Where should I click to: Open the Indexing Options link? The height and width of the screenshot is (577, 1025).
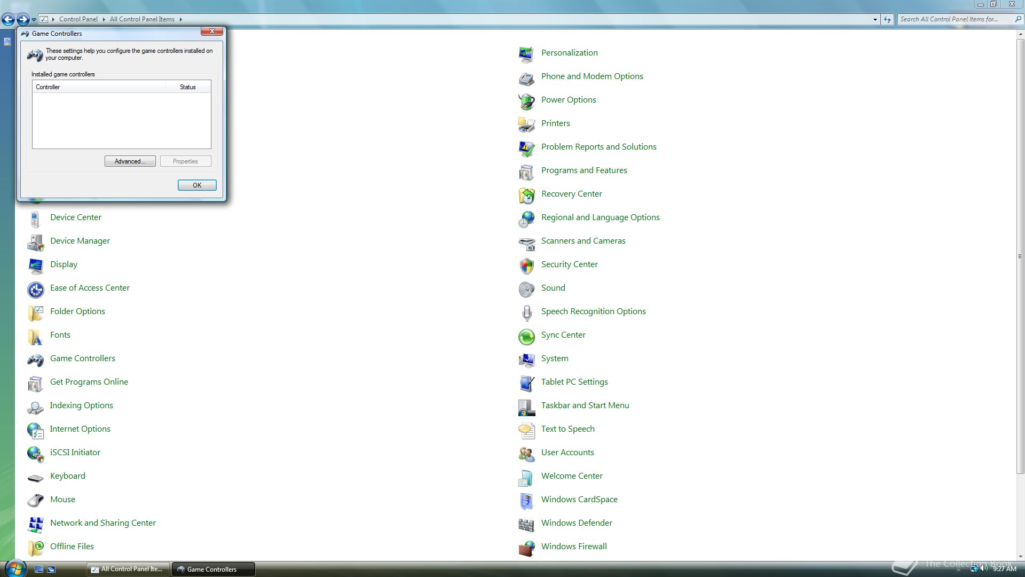[x=81, y=405]
